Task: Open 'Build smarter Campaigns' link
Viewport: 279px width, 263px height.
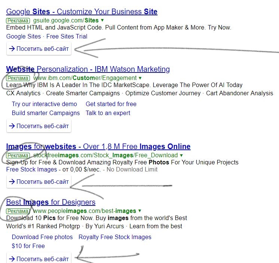Action: point(46,113)
